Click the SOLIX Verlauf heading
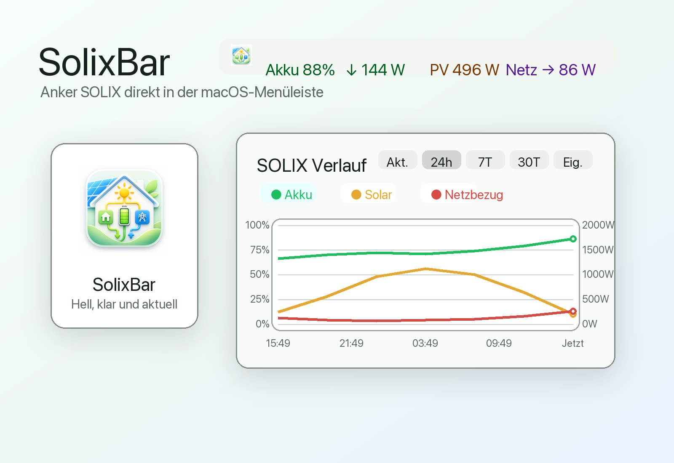Viewport: 674px width, 463px height. point(312,165)
